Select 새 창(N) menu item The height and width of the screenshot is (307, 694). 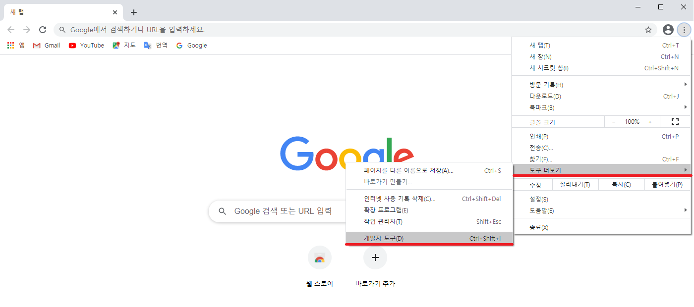[x=602, y=57]
